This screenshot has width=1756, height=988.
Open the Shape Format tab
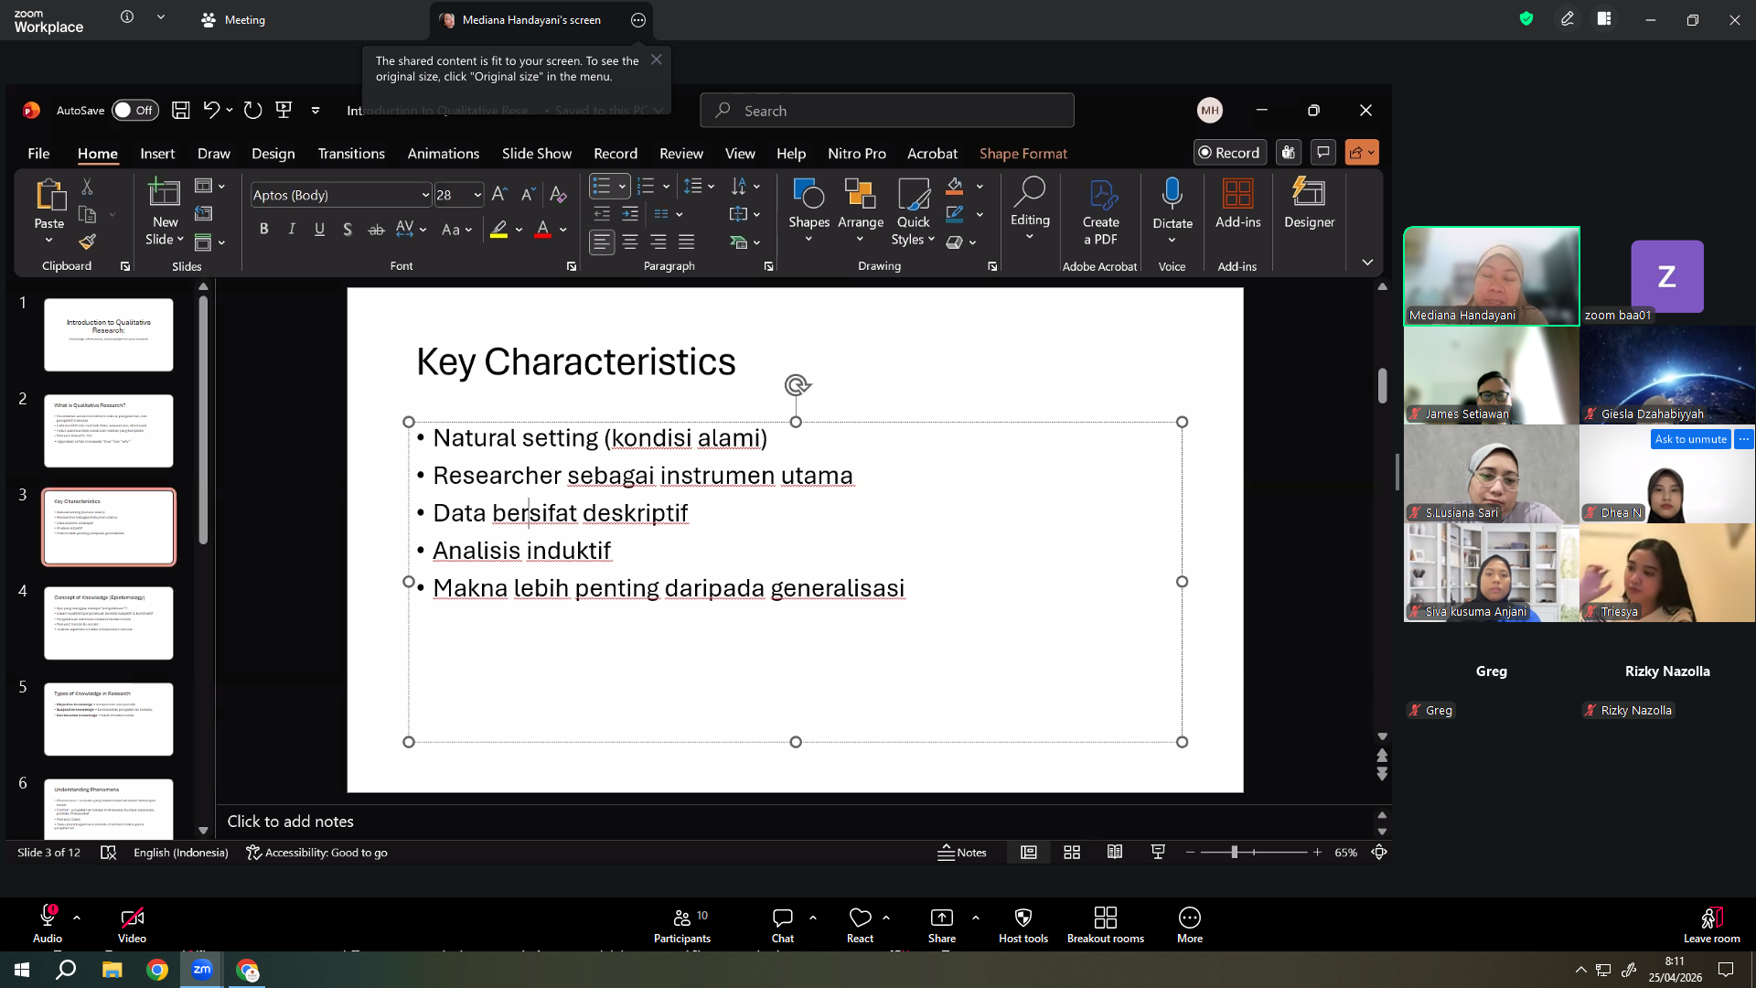coord(1023,154)
